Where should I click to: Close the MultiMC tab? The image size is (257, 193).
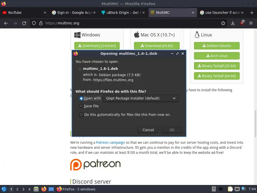coord(193,13)
